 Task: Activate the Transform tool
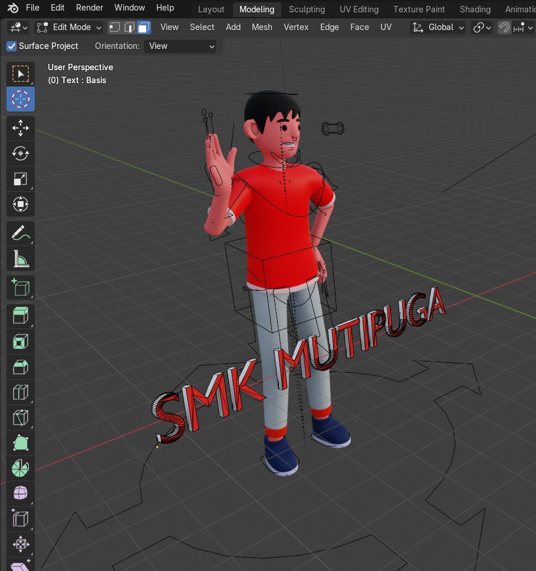point(21,204)
